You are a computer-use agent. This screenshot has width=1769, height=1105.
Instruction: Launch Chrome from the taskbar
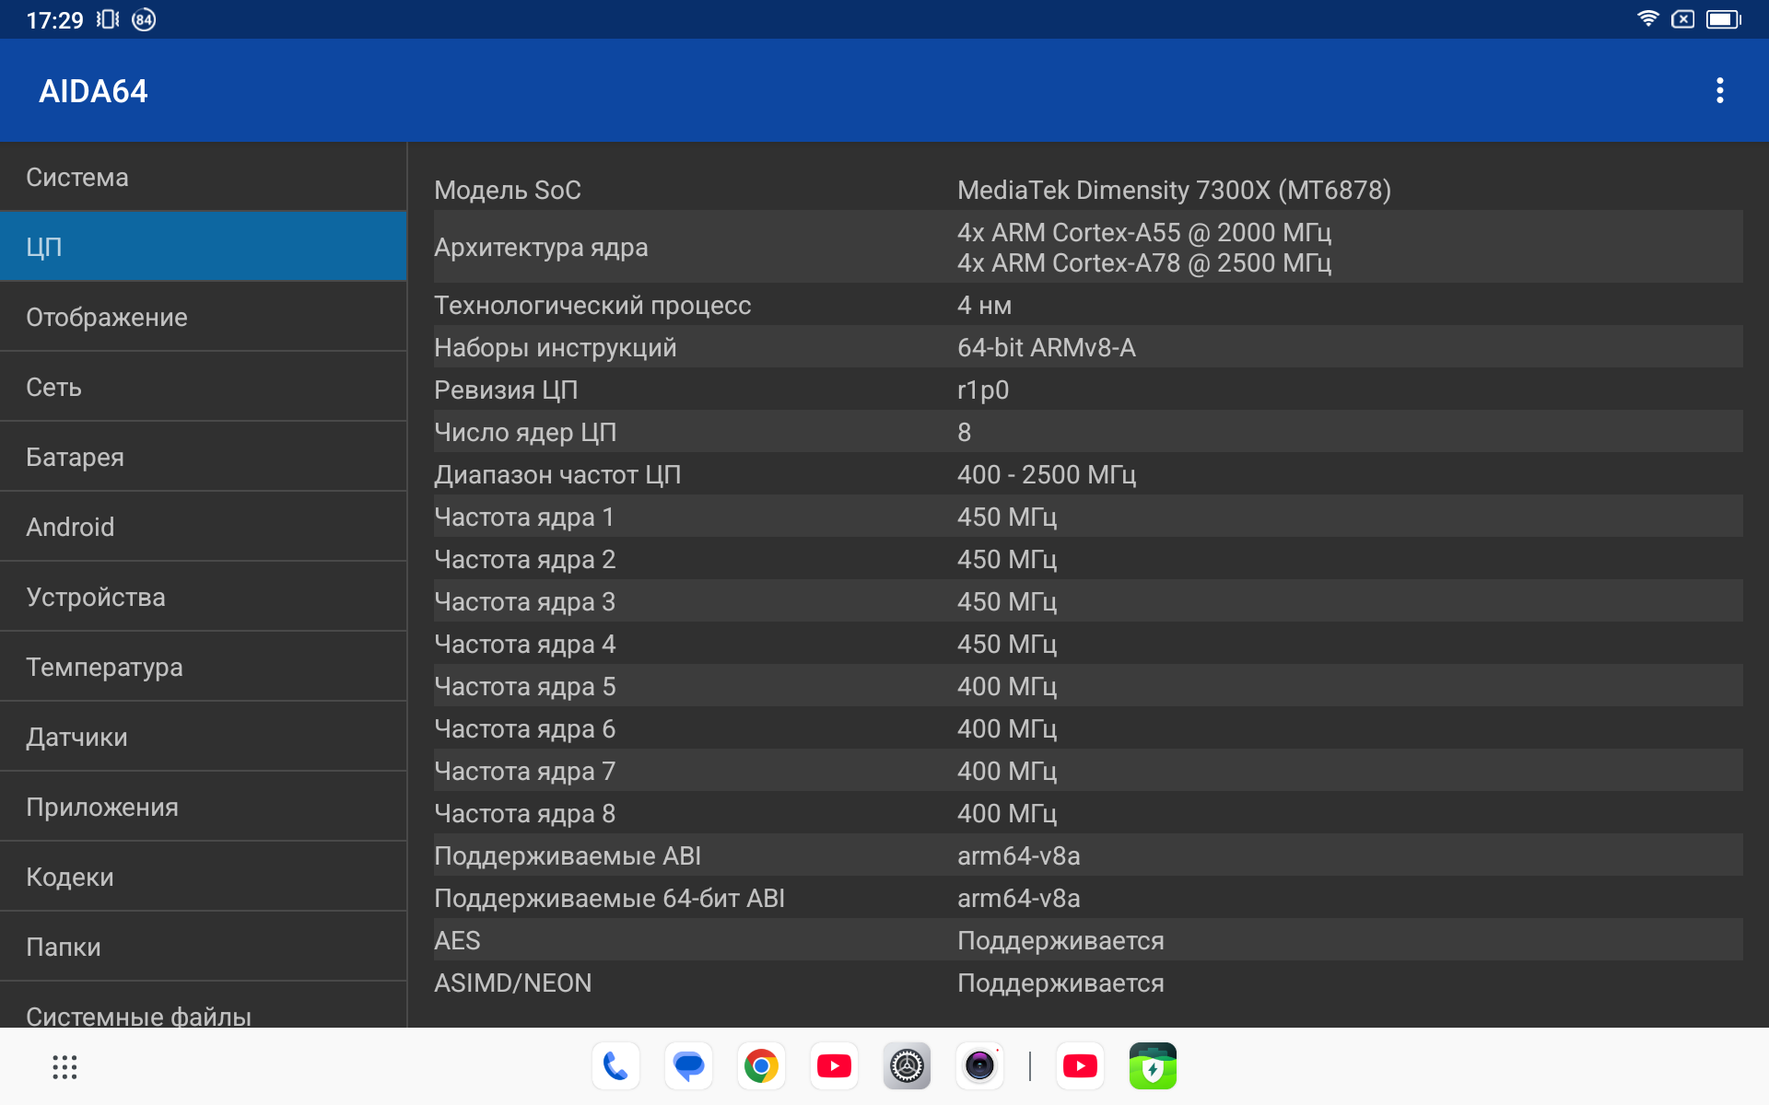tap(761, 1066)
